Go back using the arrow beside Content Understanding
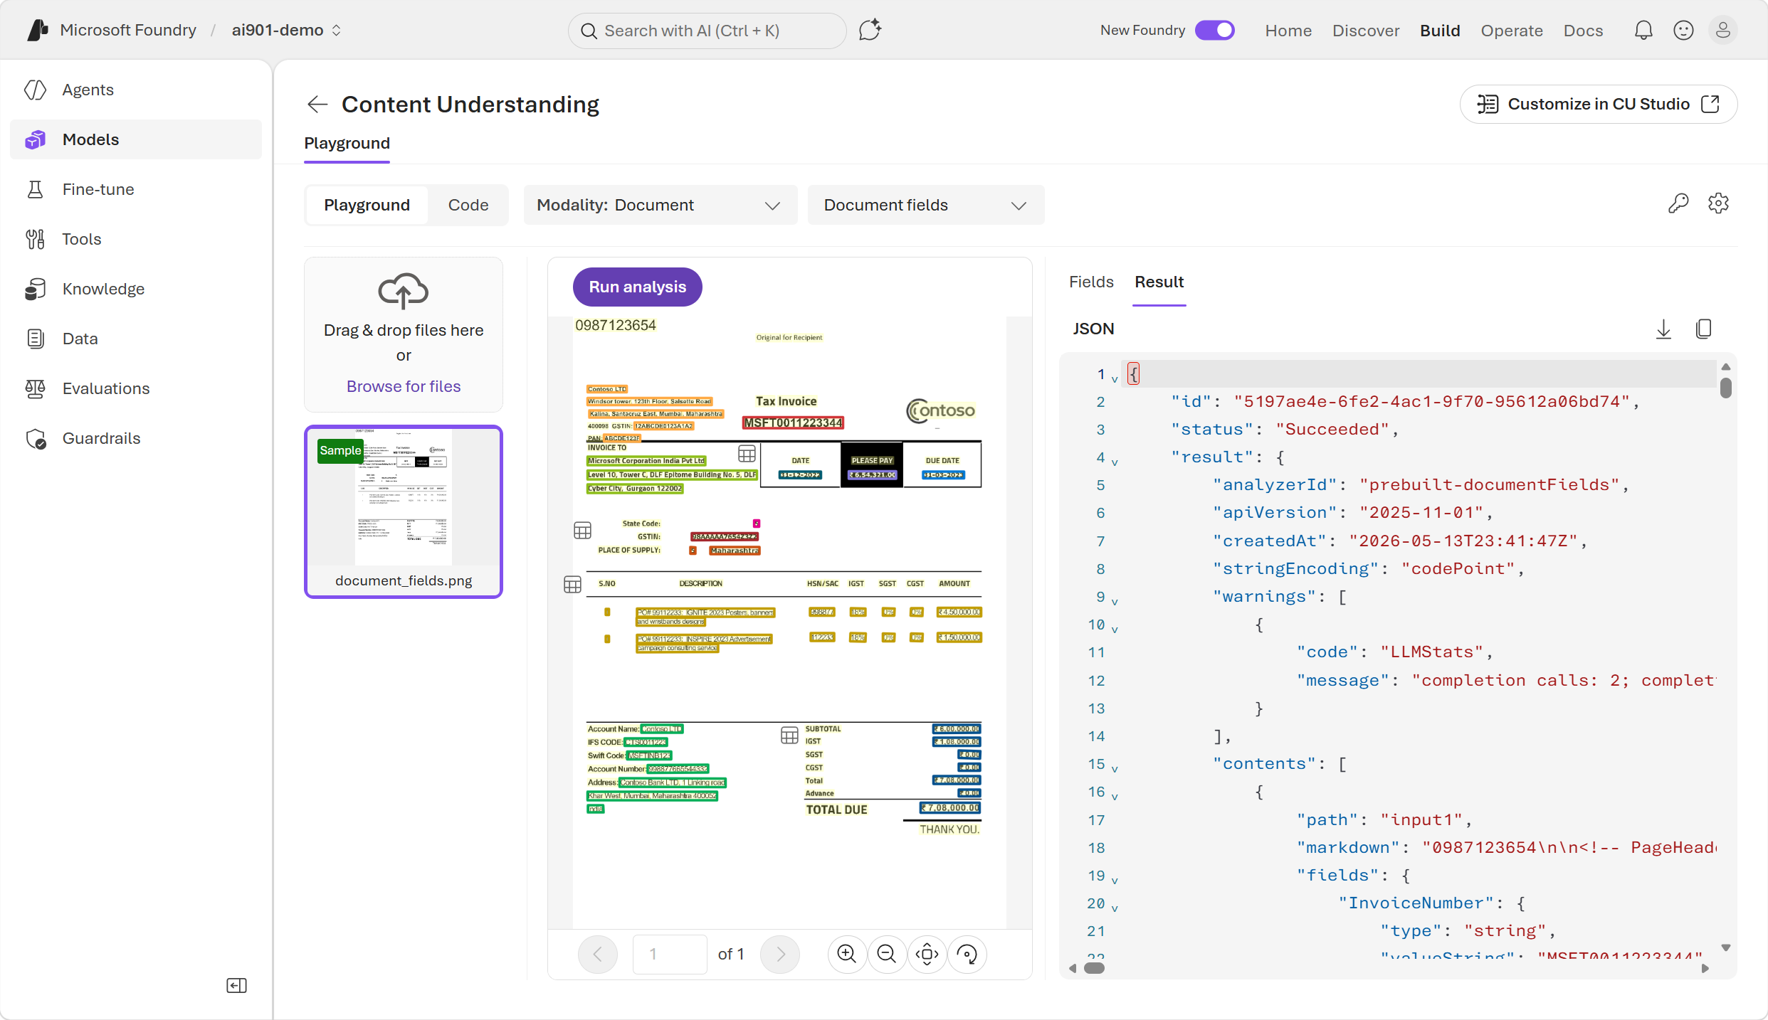Viewport: 1768px width, 1020px height. [x=317, y=105]
